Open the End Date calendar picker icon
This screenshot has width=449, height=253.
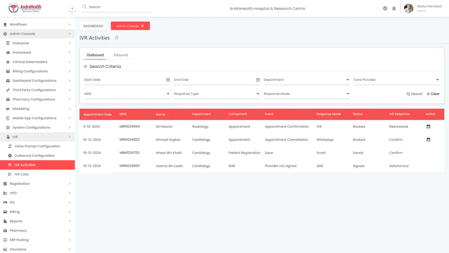258,80
